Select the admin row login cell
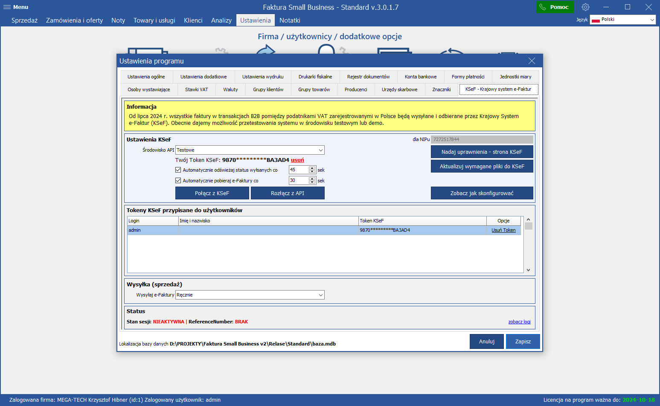This screenshot has height=406, width=660. click(153, 230)
